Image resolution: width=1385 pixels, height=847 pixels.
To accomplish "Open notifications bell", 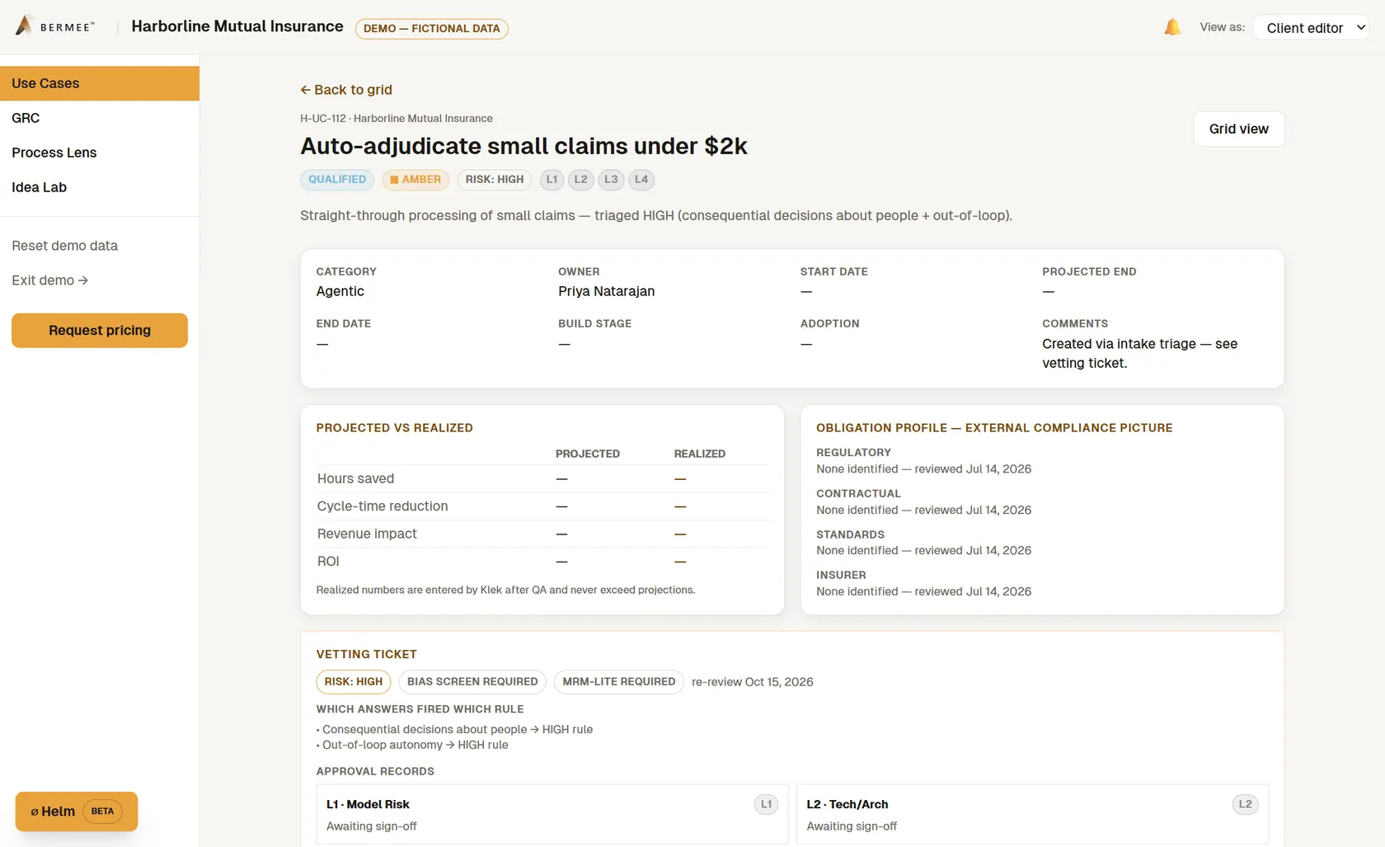I will (1171, 27).
